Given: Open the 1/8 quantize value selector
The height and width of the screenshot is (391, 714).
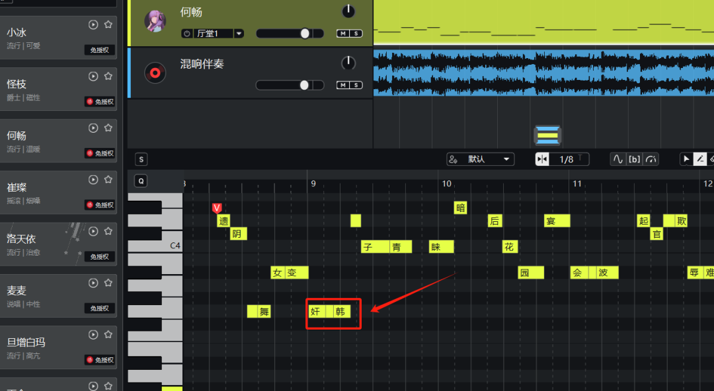Looking at the screenshot, I should pyautogui.click(x=568, y=159).
